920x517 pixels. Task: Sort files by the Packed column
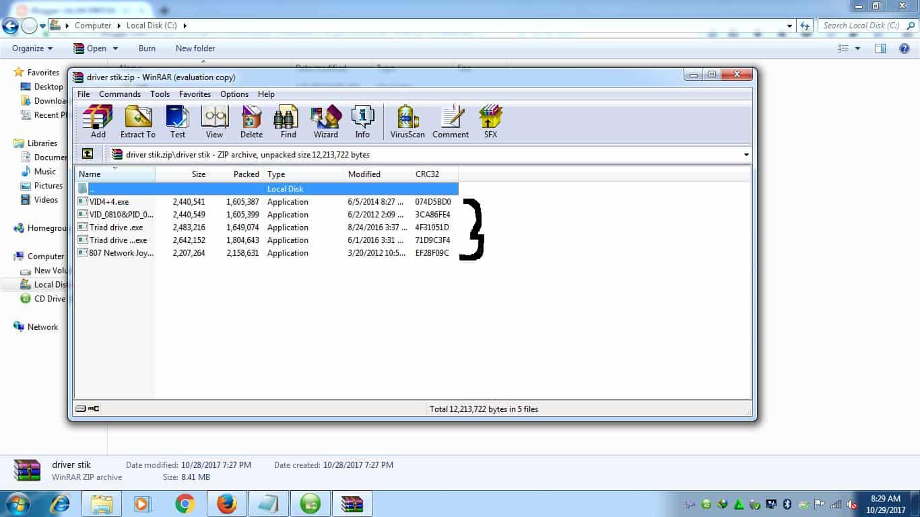(x=236, y=174)
